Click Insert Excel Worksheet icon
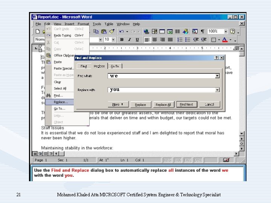Viewport: 271px width, 203px height. [170, 32]
